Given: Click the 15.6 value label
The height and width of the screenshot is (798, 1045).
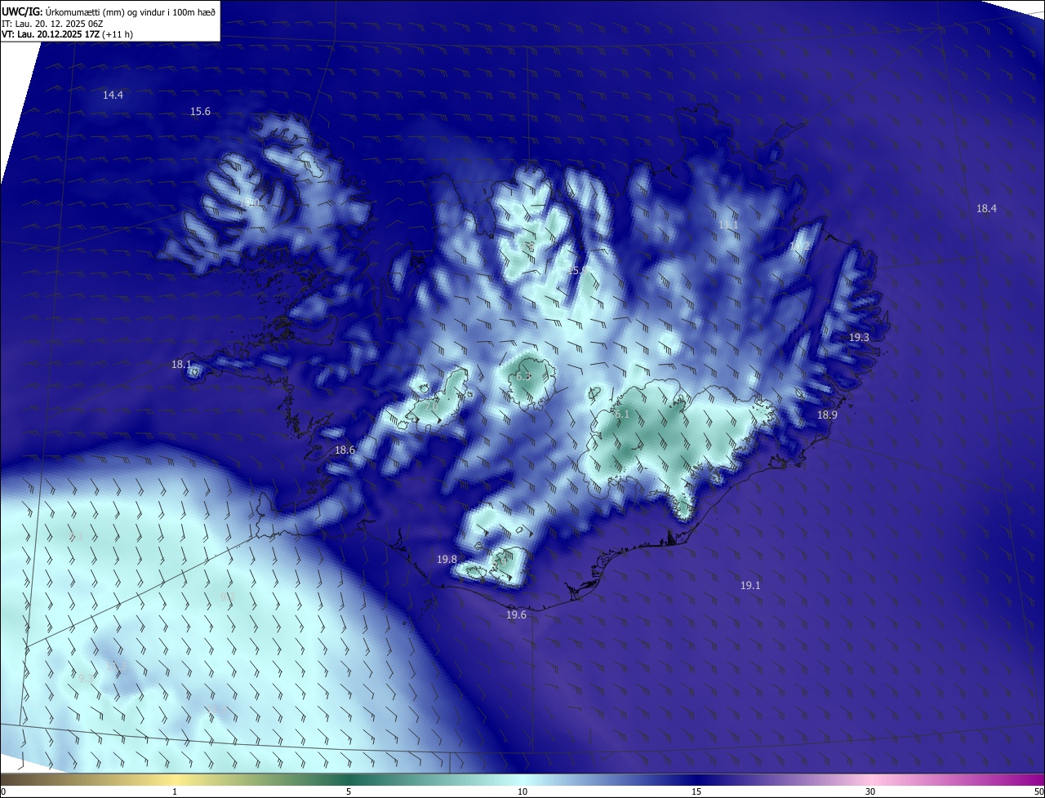Looking at the screenshot, I should tap(200, 112).
